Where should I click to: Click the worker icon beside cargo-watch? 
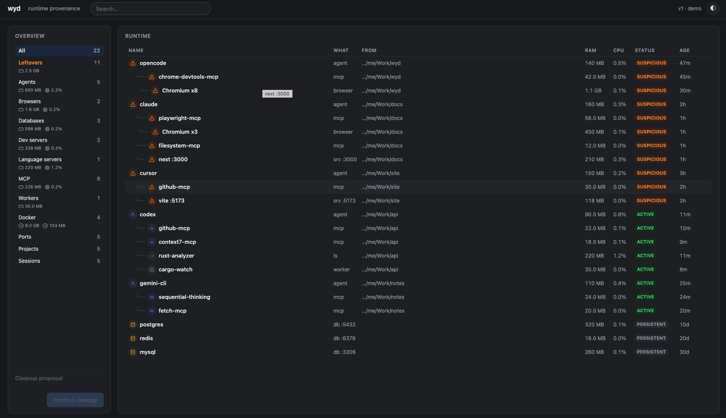coord(152,270)
